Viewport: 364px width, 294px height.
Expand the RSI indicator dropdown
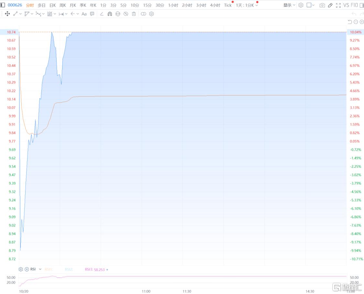40,269
